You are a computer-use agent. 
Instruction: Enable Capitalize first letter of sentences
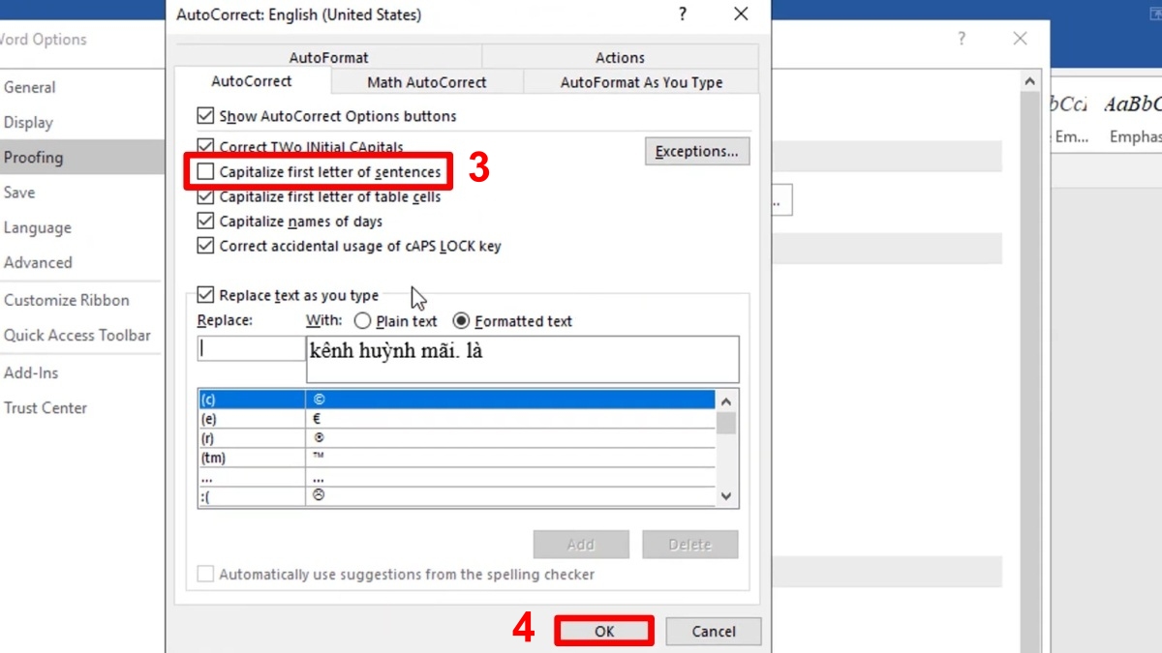pyautogui.click(x=205, y=171)
